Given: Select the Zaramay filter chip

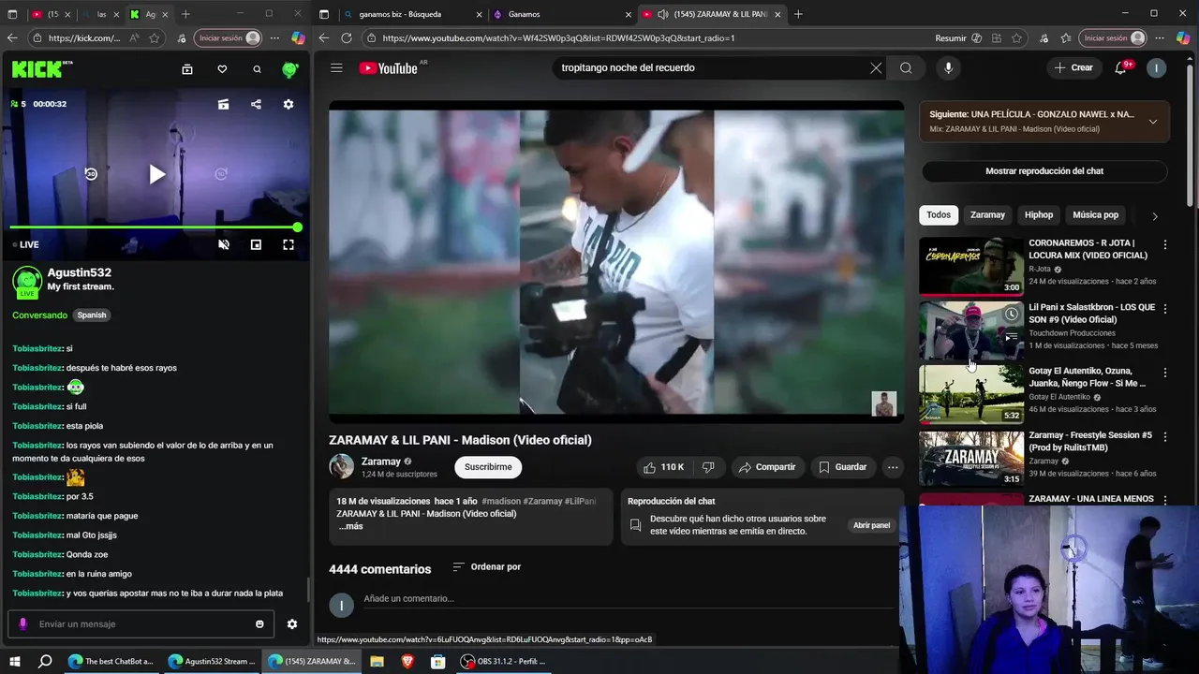Looking at the screenshot, I should pyautogui.click(x=987, y=215).
